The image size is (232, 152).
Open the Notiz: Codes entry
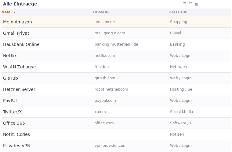tap(16, 134)
